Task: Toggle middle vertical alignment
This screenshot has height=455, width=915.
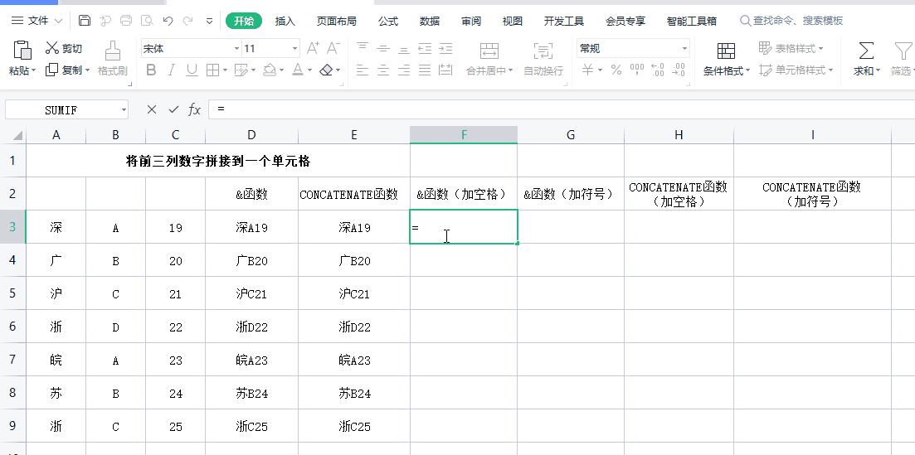Action: [x=382, y=48]
